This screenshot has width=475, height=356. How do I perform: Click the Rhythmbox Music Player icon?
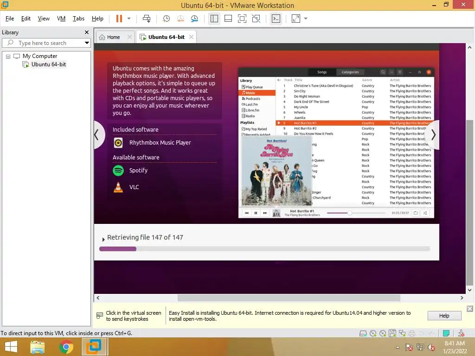pos(118,143)
